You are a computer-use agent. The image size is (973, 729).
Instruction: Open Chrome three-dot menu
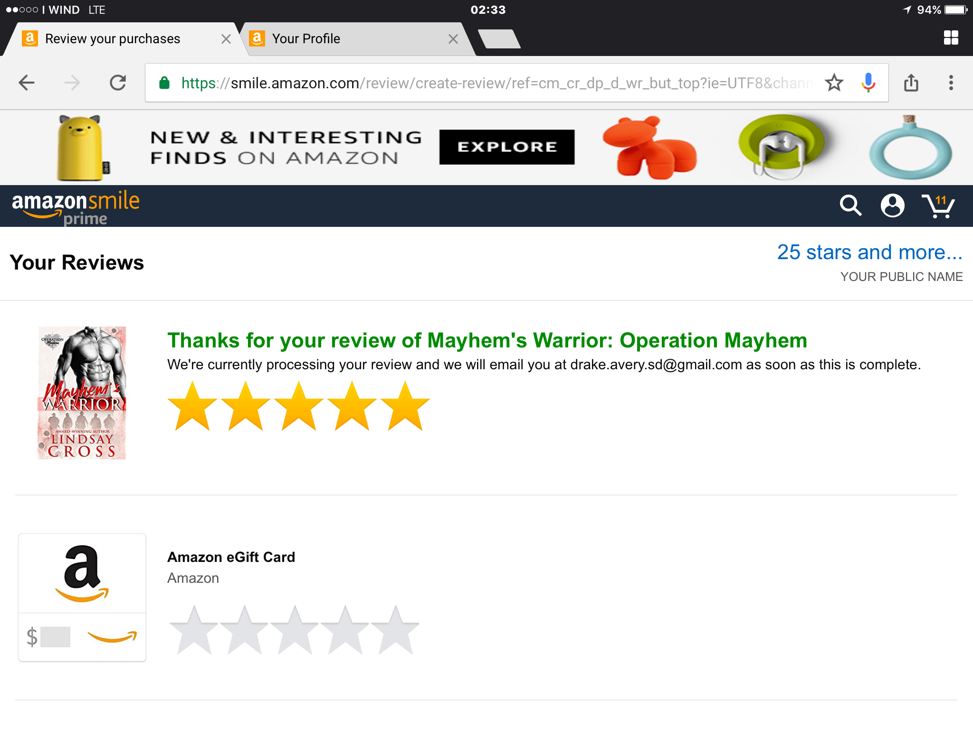click(x=951, y=83)
